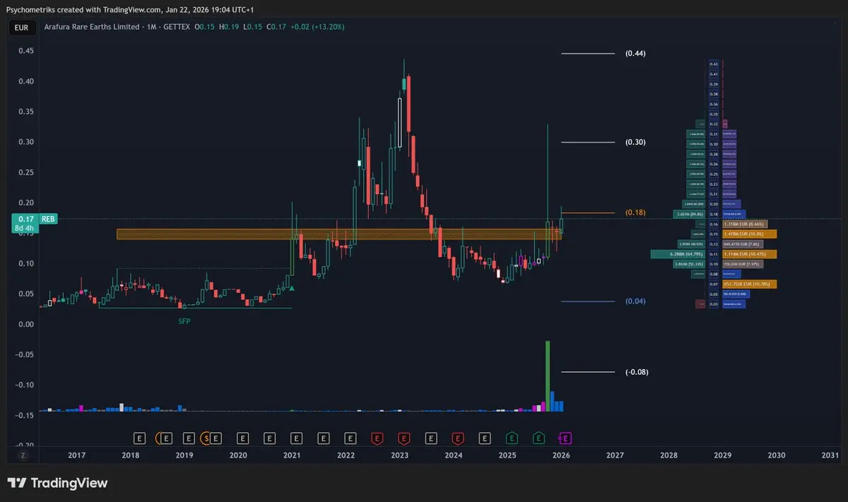Open the purple earnings marker above 2026
Image resolution: width=848 pixels, height=502 pixels.
(566, 438)
